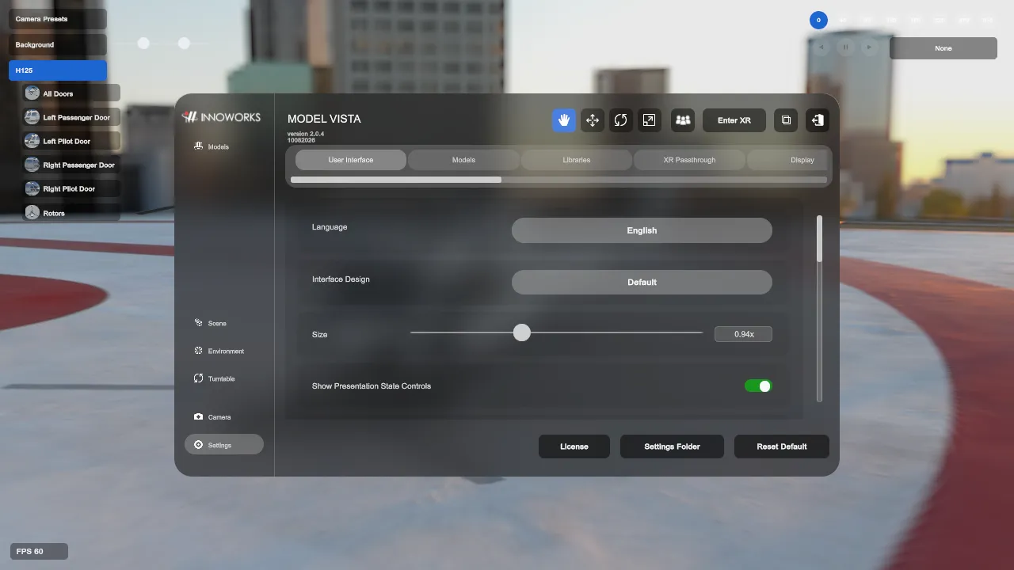Open Interface Design dropdown showing Default

click(642, 282)
